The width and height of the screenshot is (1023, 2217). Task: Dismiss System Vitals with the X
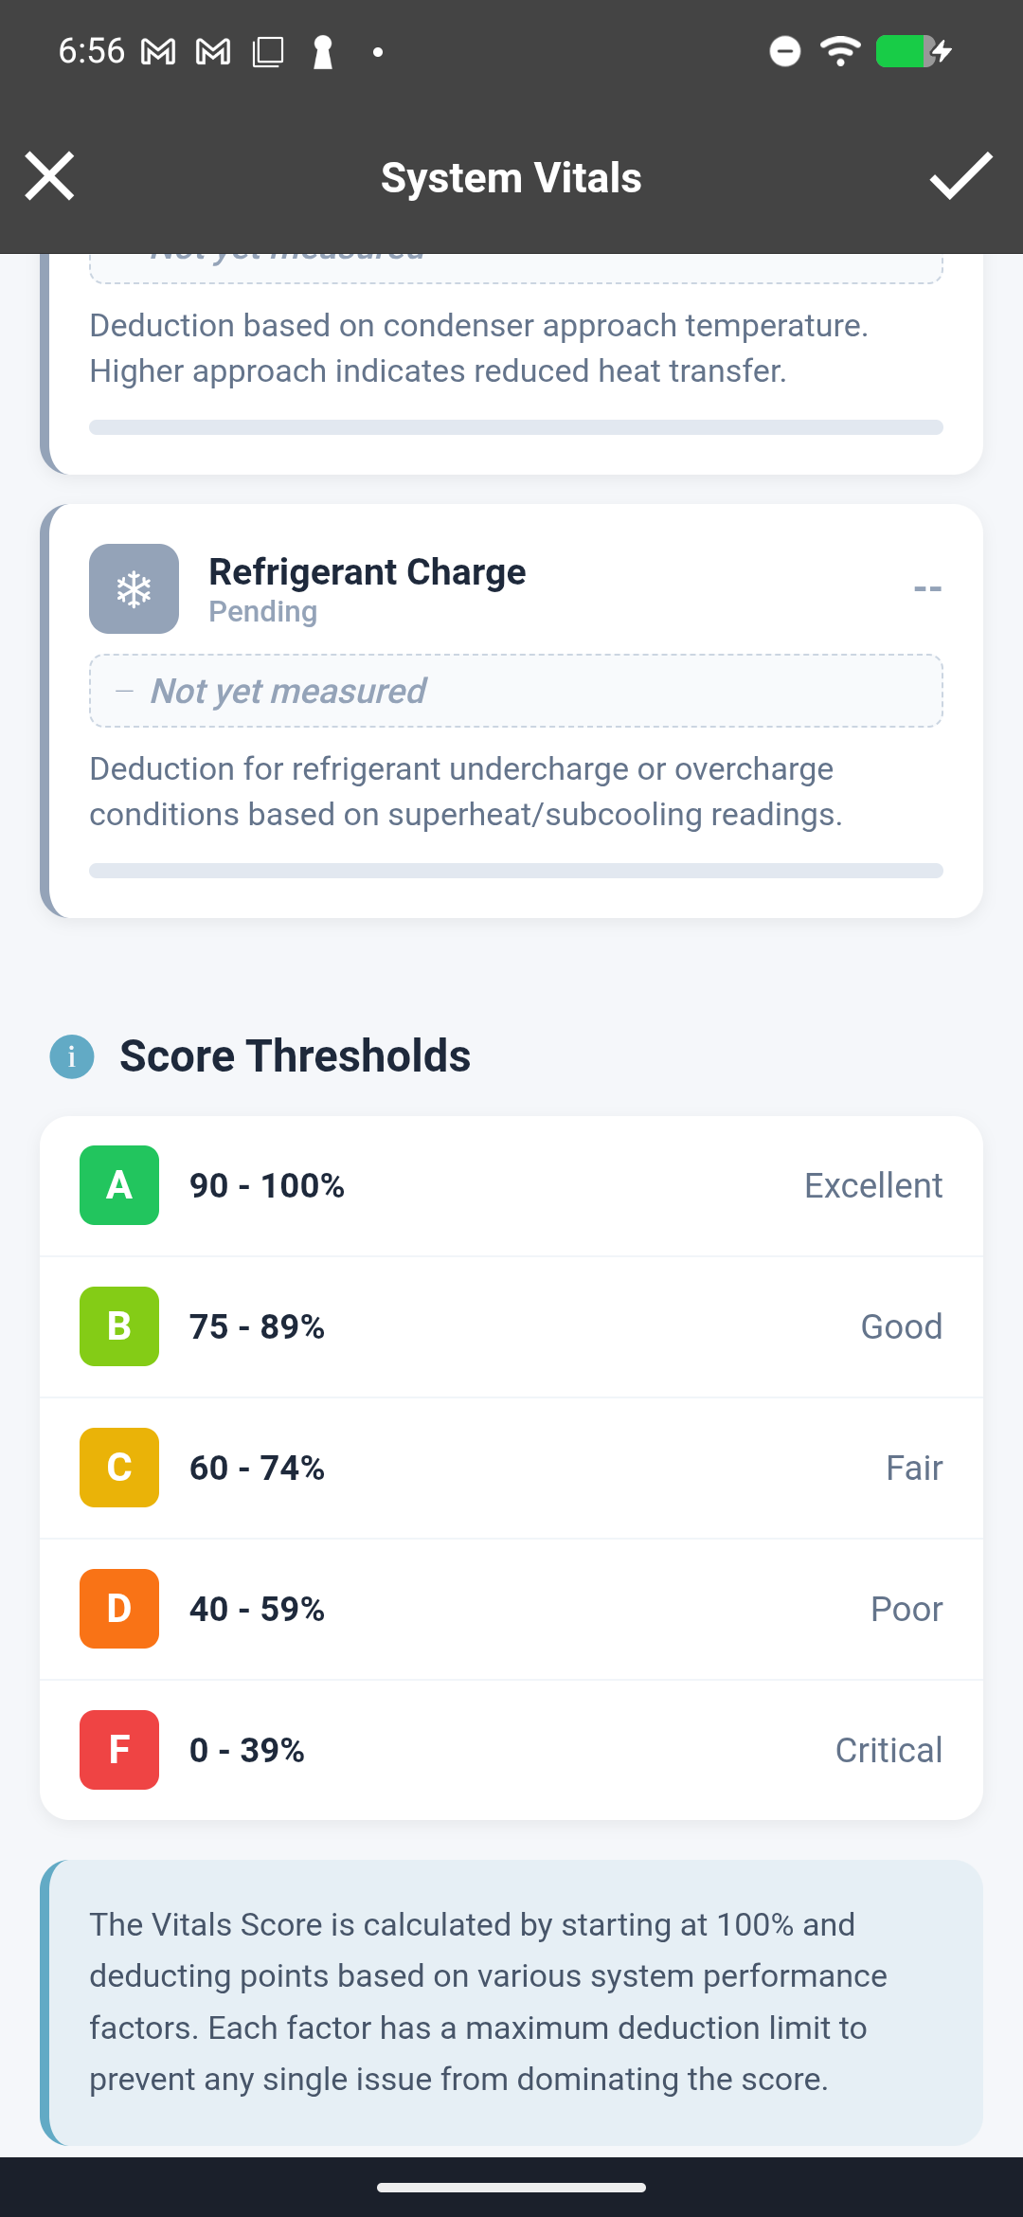click(49, 176)
